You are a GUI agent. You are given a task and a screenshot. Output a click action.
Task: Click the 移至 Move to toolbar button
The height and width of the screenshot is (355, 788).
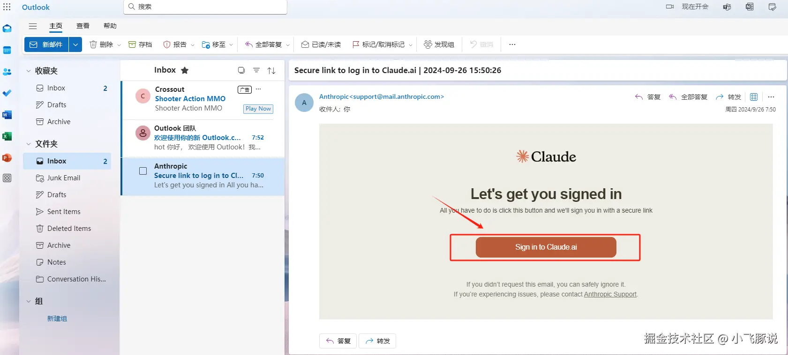click(x=214, y=44)
